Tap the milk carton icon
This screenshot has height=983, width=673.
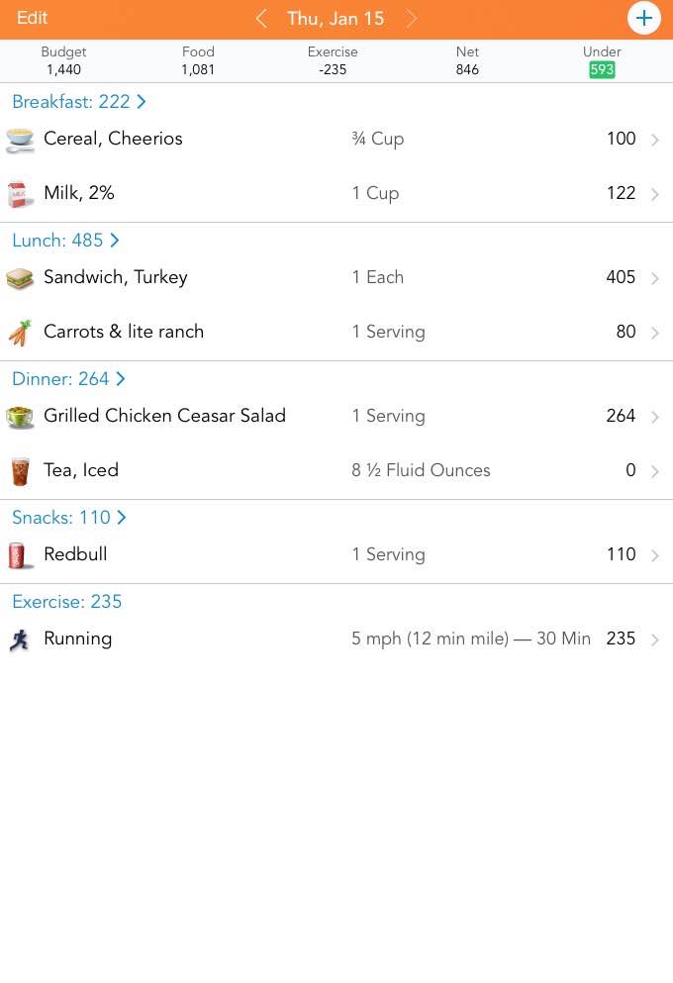19,194
